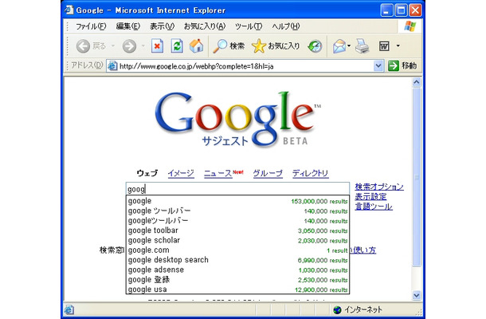Open Search pane with magnifier icon

pos(220,46)
